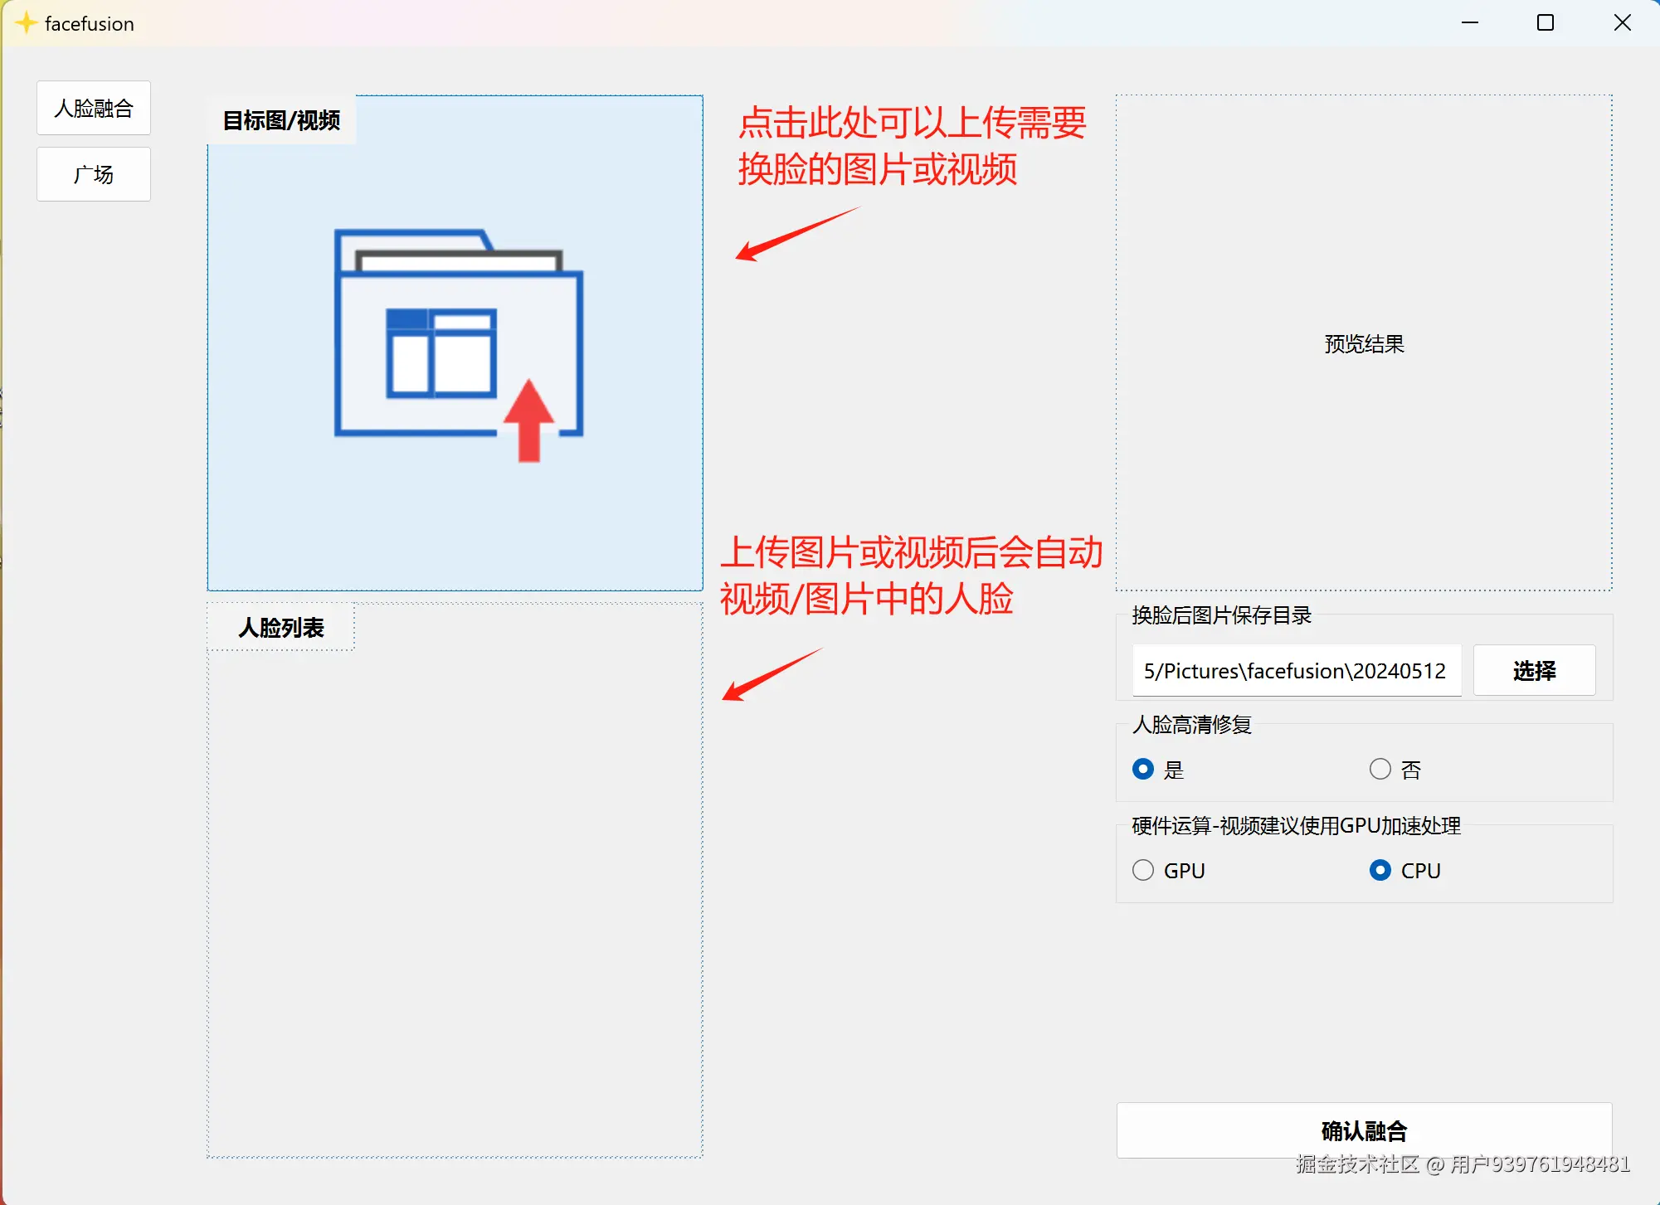The image size is (1660, 1205).
Task: Click the 选择 directory button
Action: (x=1534, y=671)
